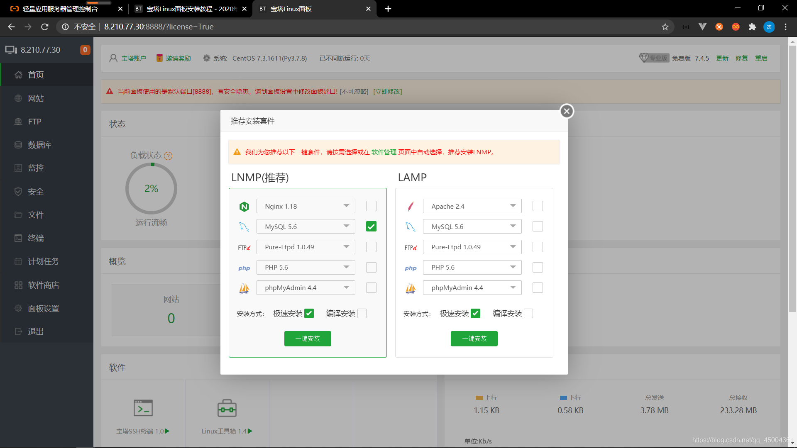The height and width of the screenshot is (448, 797).
Task: Open the LNMP Pure-Ftpd 1.0.49 dropdown
Action: [x=306, y=247]
